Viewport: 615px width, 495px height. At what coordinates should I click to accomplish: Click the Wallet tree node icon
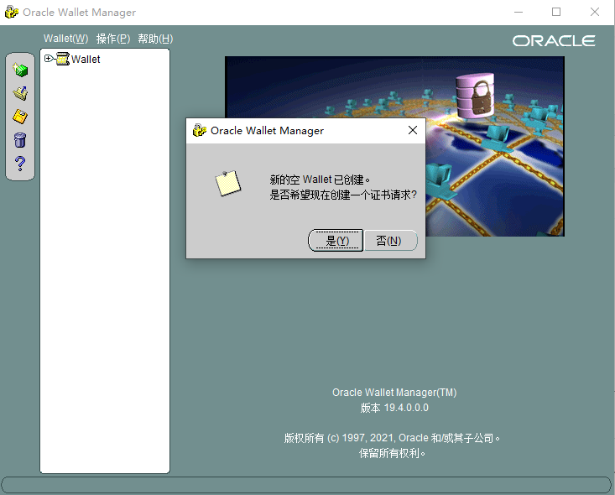tap(63, 59)
